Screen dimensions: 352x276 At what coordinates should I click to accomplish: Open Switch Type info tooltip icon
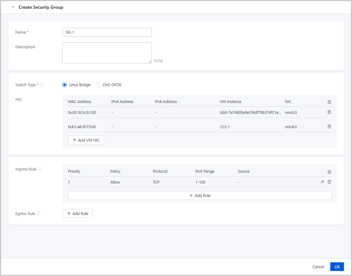click(x=42, y=85)
